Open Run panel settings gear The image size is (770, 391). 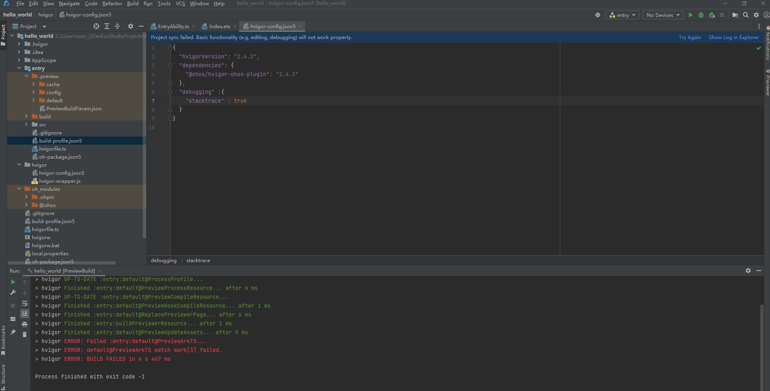pos(748,271)
